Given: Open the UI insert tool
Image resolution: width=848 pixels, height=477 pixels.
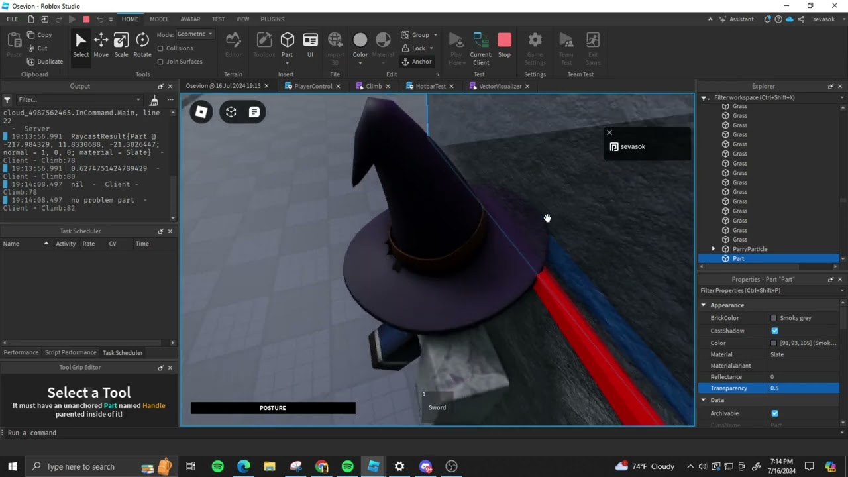Looking at the screenshot, I should point(310,45).
